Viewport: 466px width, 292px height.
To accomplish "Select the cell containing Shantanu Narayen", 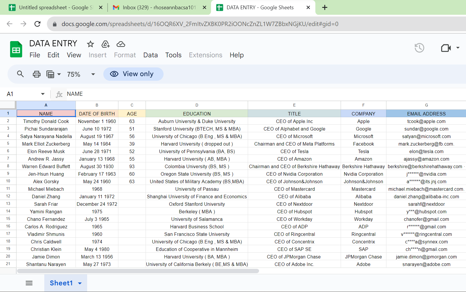I will [x=46, y=264].
